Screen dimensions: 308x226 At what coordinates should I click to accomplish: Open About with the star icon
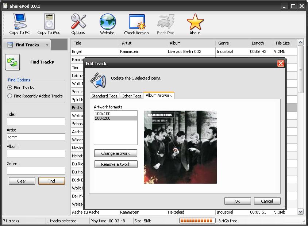pos(195,22)
